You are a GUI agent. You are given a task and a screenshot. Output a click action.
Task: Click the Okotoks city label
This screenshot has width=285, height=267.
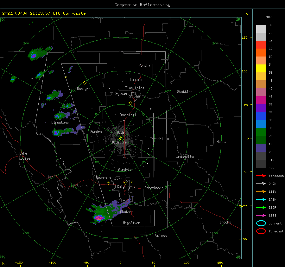click(127, 212)
